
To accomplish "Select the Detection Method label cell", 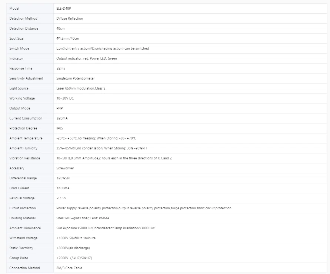I will [x=30, y=18].
